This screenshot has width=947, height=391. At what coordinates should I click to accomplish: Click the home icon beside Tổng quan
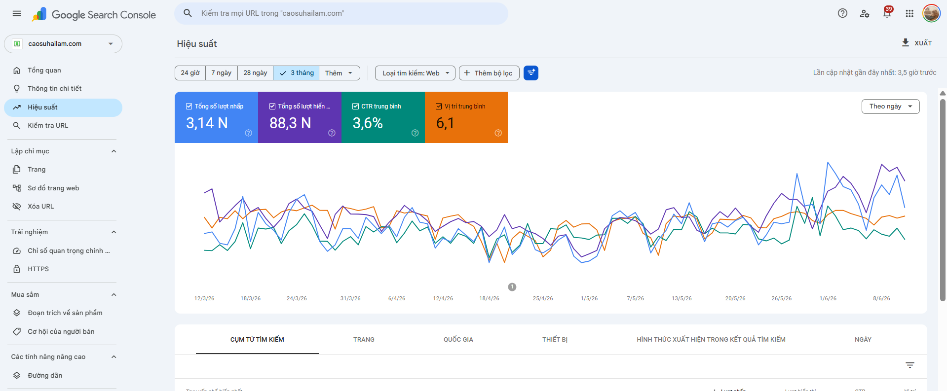(x=17, y=70)
